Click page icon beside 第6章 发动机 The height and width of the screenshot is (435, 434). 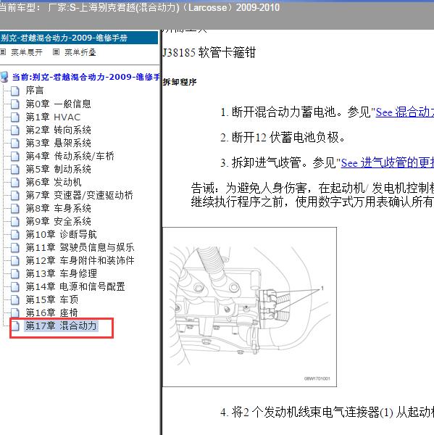click(x=15, y=182)
